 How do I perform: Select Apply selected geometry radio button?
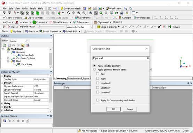click(x=94, y=66)
